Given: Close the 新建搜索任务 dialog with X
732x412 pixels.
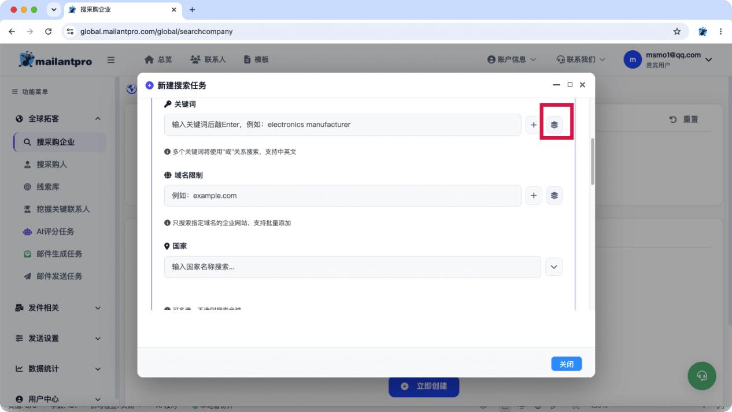Looking at the screenshot, I should pos(582,85).
